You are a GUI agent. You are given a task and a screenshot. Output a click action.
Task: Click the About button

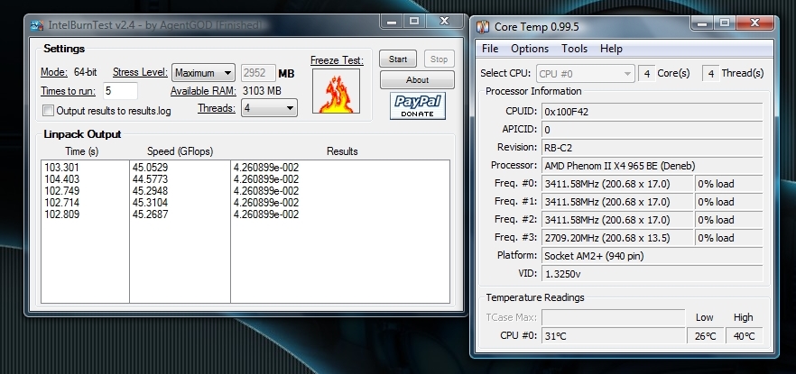point(417,80)
